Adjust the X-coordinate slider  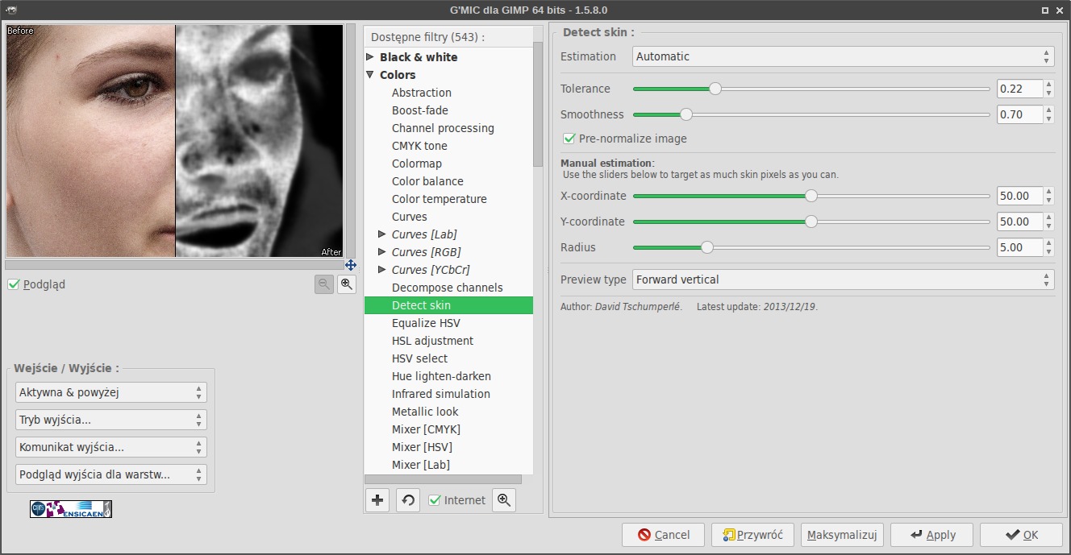[x=811, y=196]
